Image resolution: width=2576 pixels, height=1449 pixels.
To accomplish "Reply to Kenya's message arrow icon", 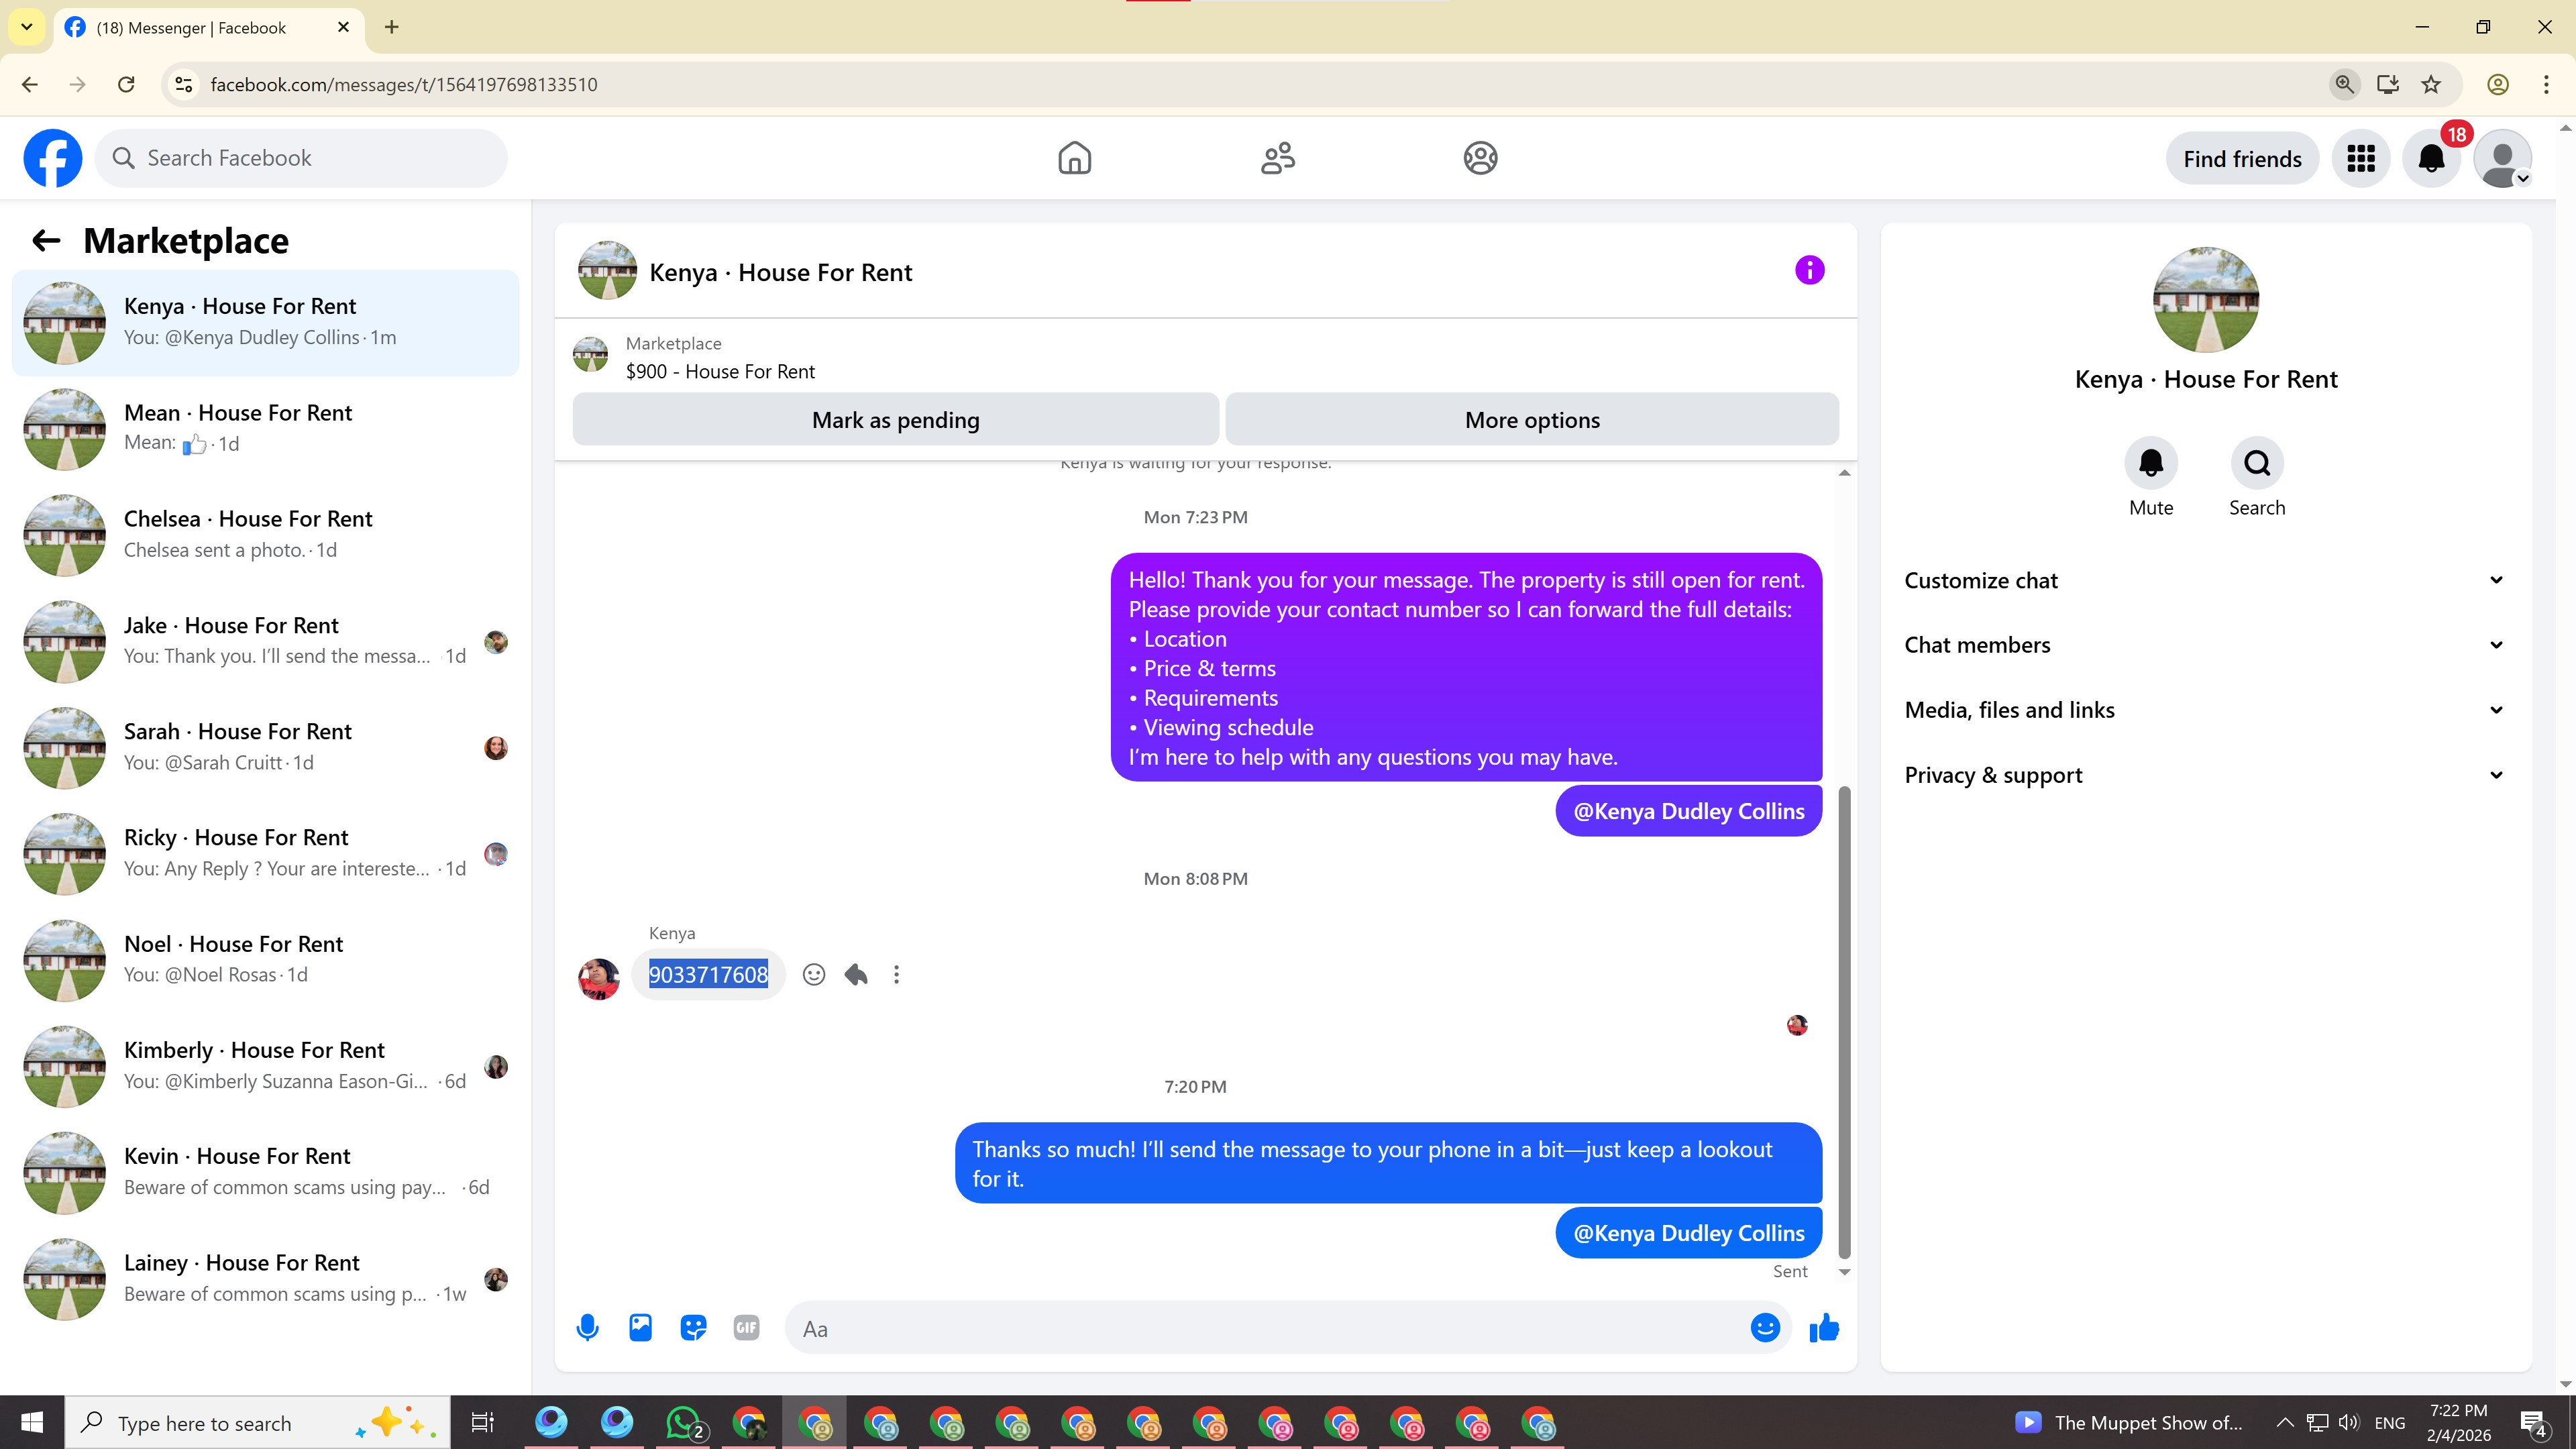I will pyautogui.click(x=856, y=974).
